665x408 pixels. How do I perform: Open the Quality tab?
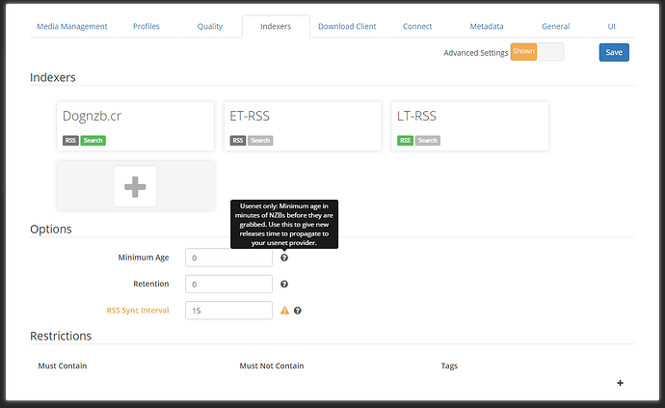209,26
